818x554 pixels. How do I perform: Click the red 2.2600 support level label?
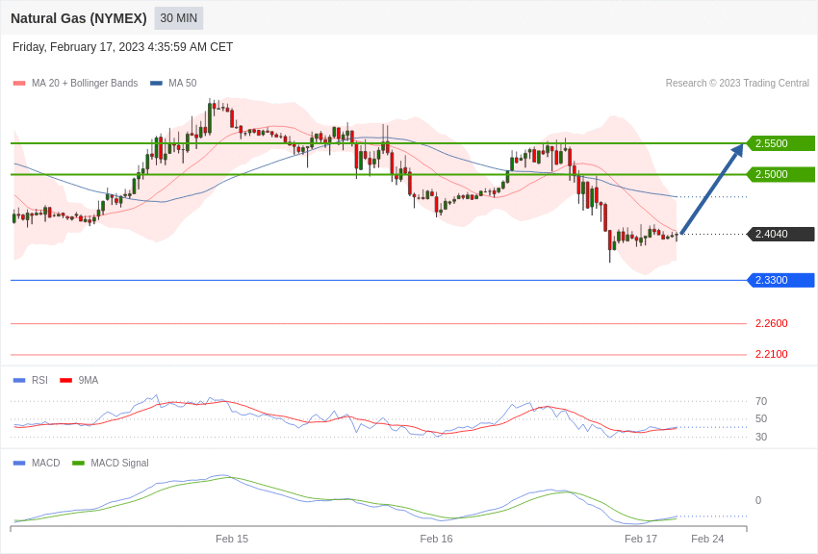tap(771, 323)
